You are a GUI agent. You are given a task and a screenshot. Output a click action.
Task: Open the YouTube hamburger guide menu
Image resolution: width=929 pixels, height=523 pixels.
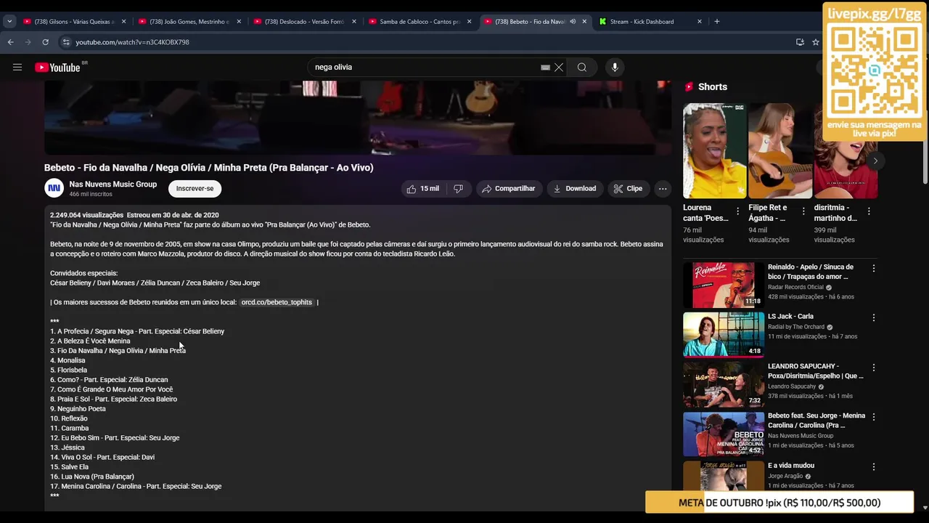click(17, 68)
